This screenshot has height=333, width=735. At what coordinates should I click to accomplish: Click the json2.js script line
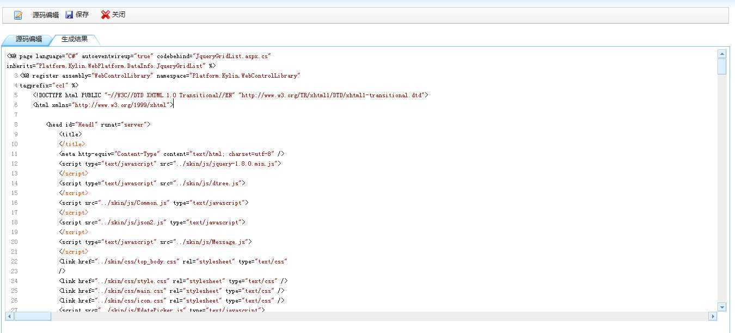(x=152, y=222)
